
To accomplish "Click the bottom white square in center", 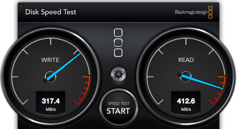I will coord(118,52).
